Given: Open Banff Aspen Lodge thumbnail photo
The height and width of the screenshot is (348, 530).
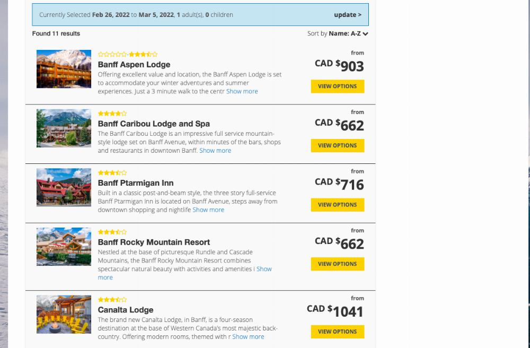Looking at the screenshot, I should [64, 69].
